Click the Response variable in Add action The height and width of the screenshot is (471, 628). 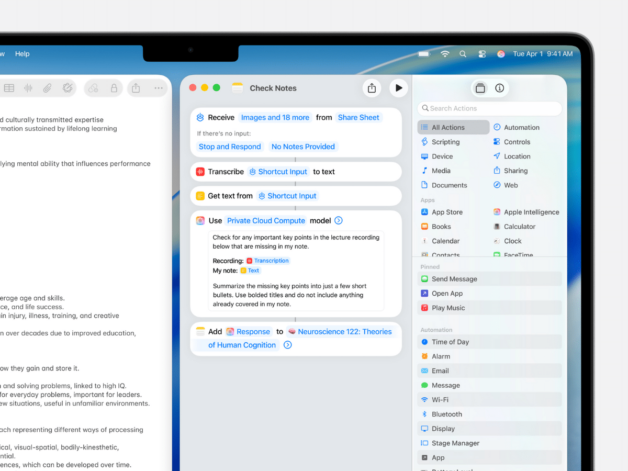[x=248, y=332]
